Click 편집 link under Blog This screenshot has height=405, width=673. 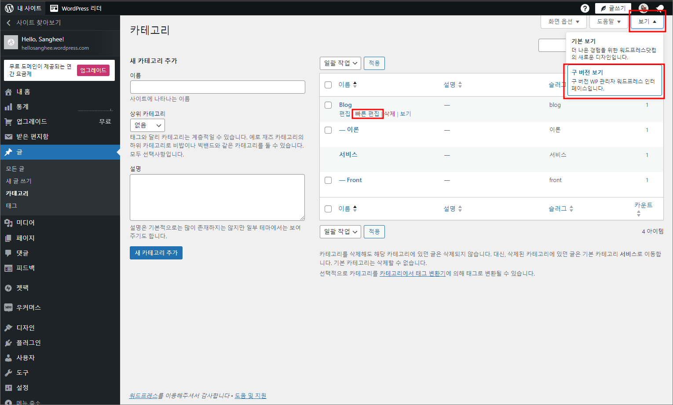coord(345,114)
